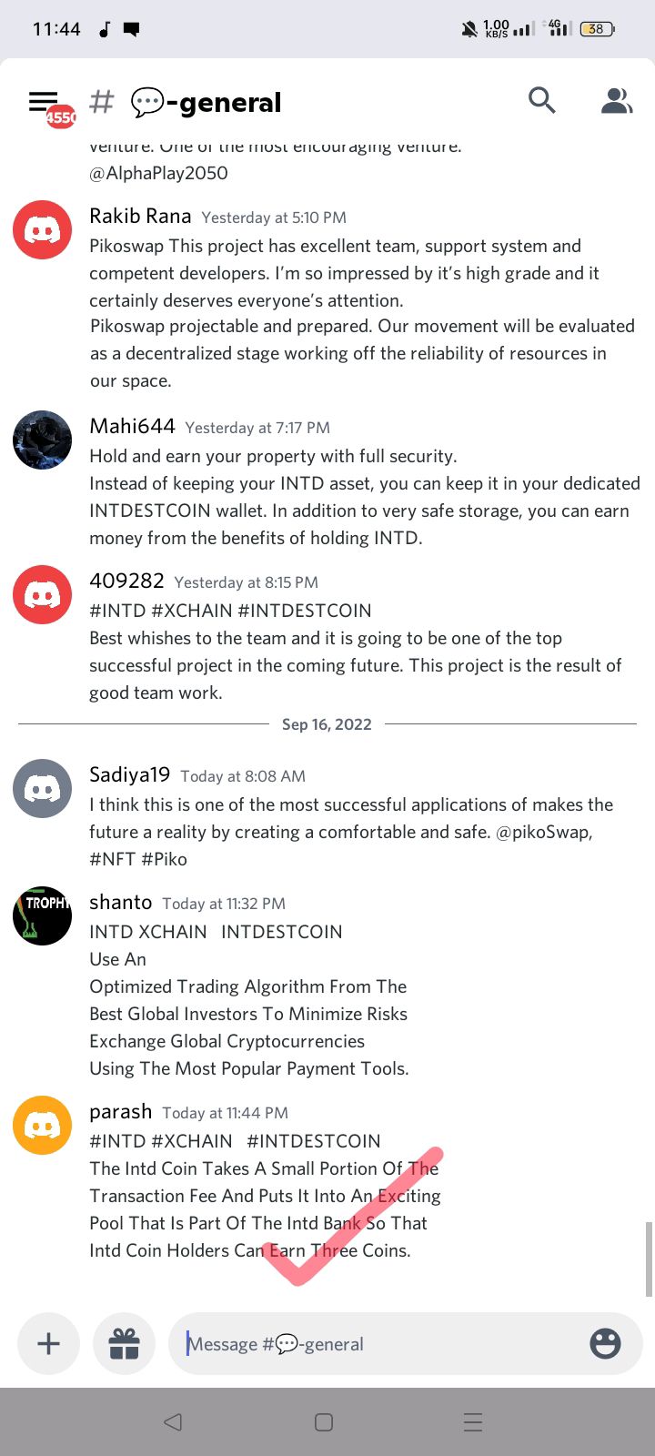Tap Sadiya19's gray avatar
This screenshot has width=655, height=1456.
coord(42,789)
